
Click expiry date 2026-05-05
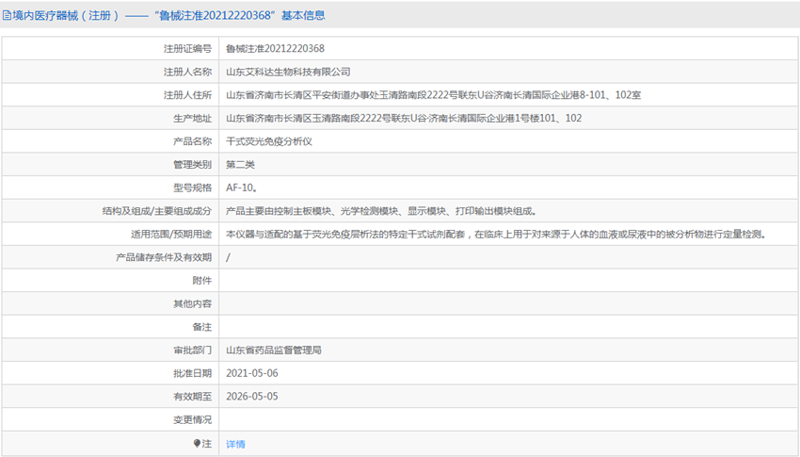(x=252, y=397)
